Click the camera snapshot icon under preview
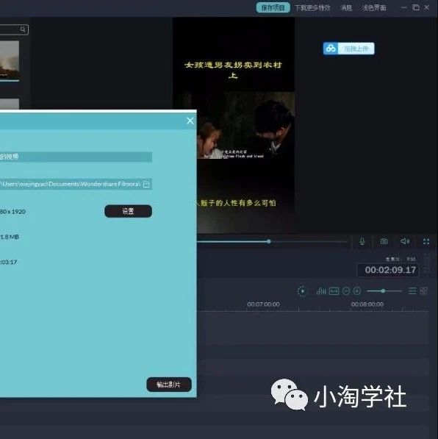438x439 pixels. coord(384,241)
